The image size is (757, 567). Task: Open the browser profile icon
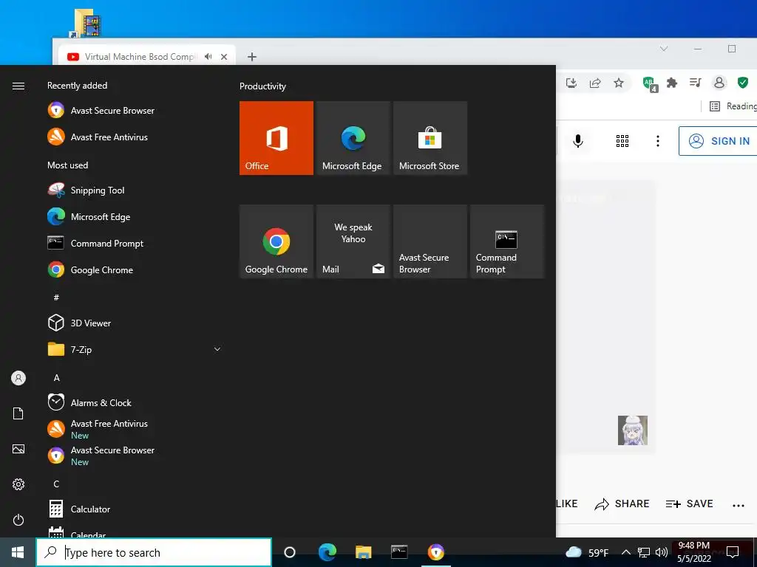pyautogui.click(x=719, y=83)
